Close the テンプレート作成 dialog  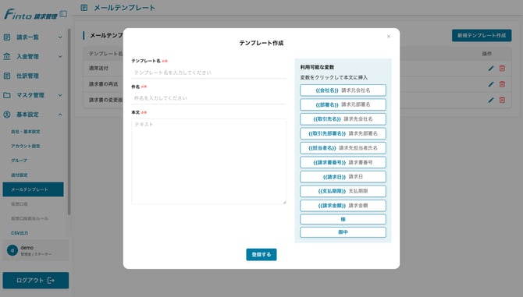pos(389,37)
